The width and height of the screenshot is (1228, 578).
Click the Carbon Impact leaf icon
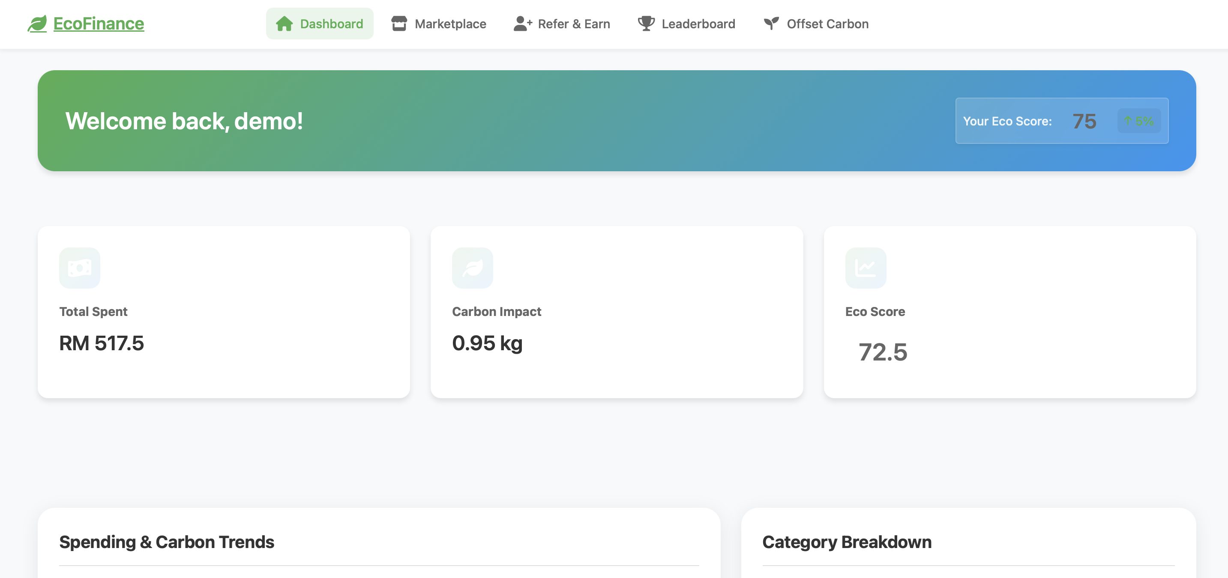pyautogui.click(x=473, y=268)
